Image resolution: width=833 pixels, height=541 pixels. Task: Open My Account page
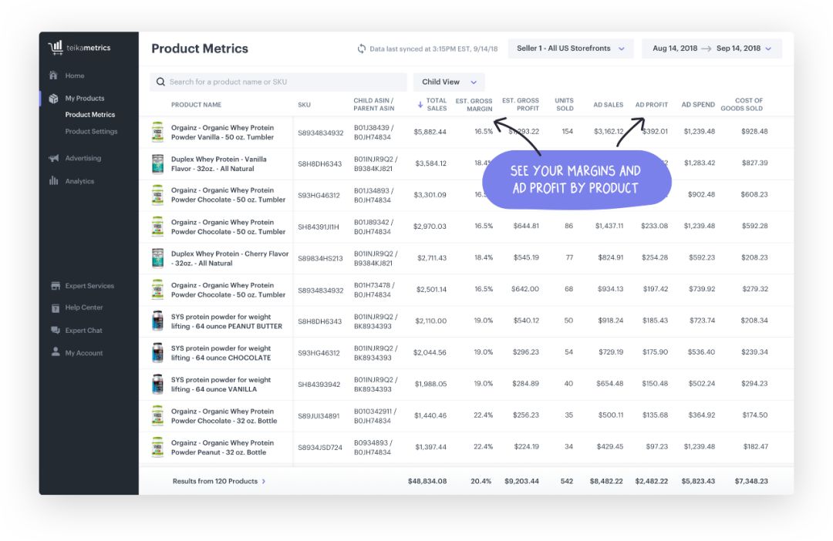(x=84, y=353)
